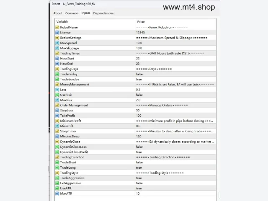Click the DynamicCloseLoss boolean type icon
The width and height of the screenshot is (268, 201).
point(57,147)
